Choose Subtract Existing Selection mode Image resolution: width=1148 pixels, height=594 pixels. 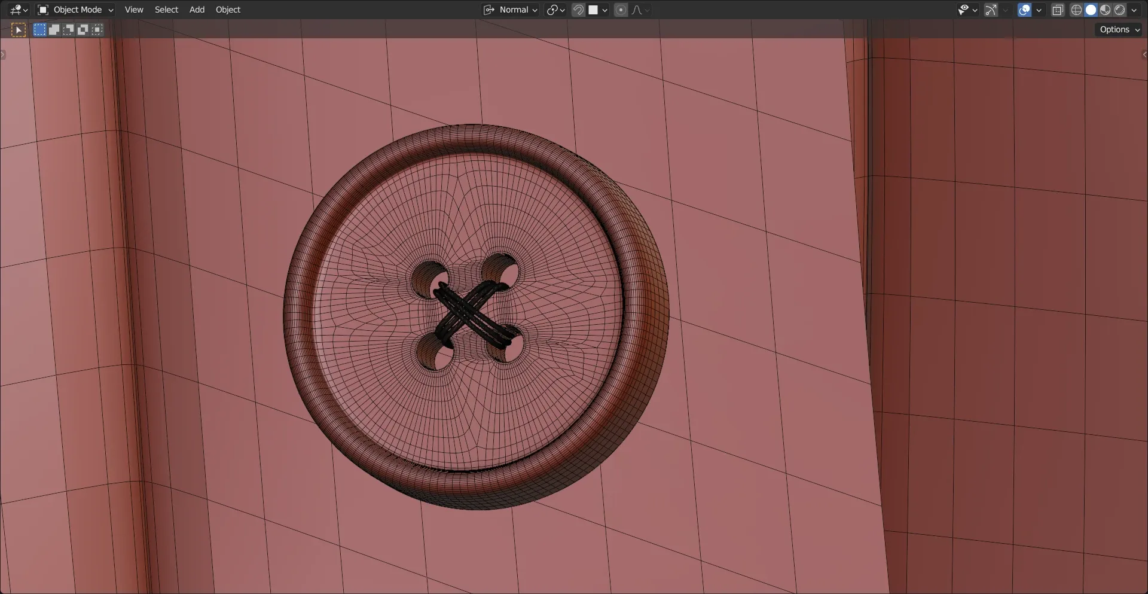(x=68, y=29)
